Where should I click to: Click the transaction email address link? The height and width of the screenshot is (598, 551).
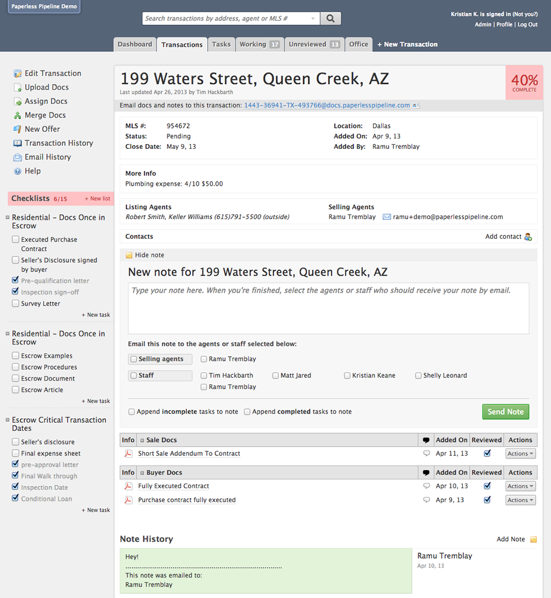[x=327, y=106]
